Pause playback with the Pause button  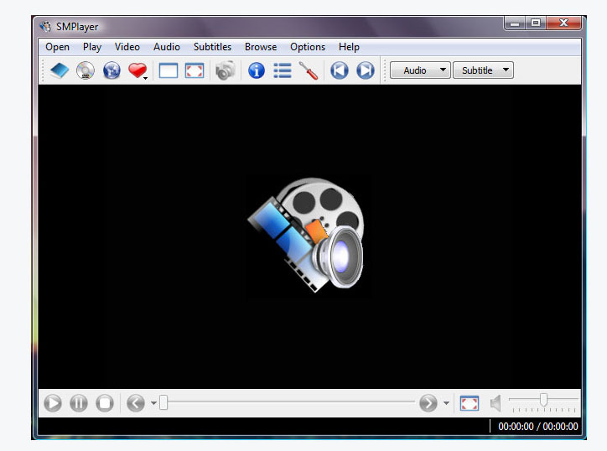pyautogui.click(x=79, y=403)
